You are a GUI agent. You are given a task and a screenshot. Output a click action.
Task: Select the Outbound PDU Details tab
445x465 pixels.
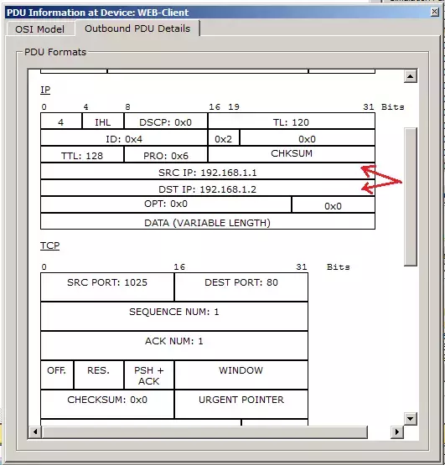tap(137, 28)
